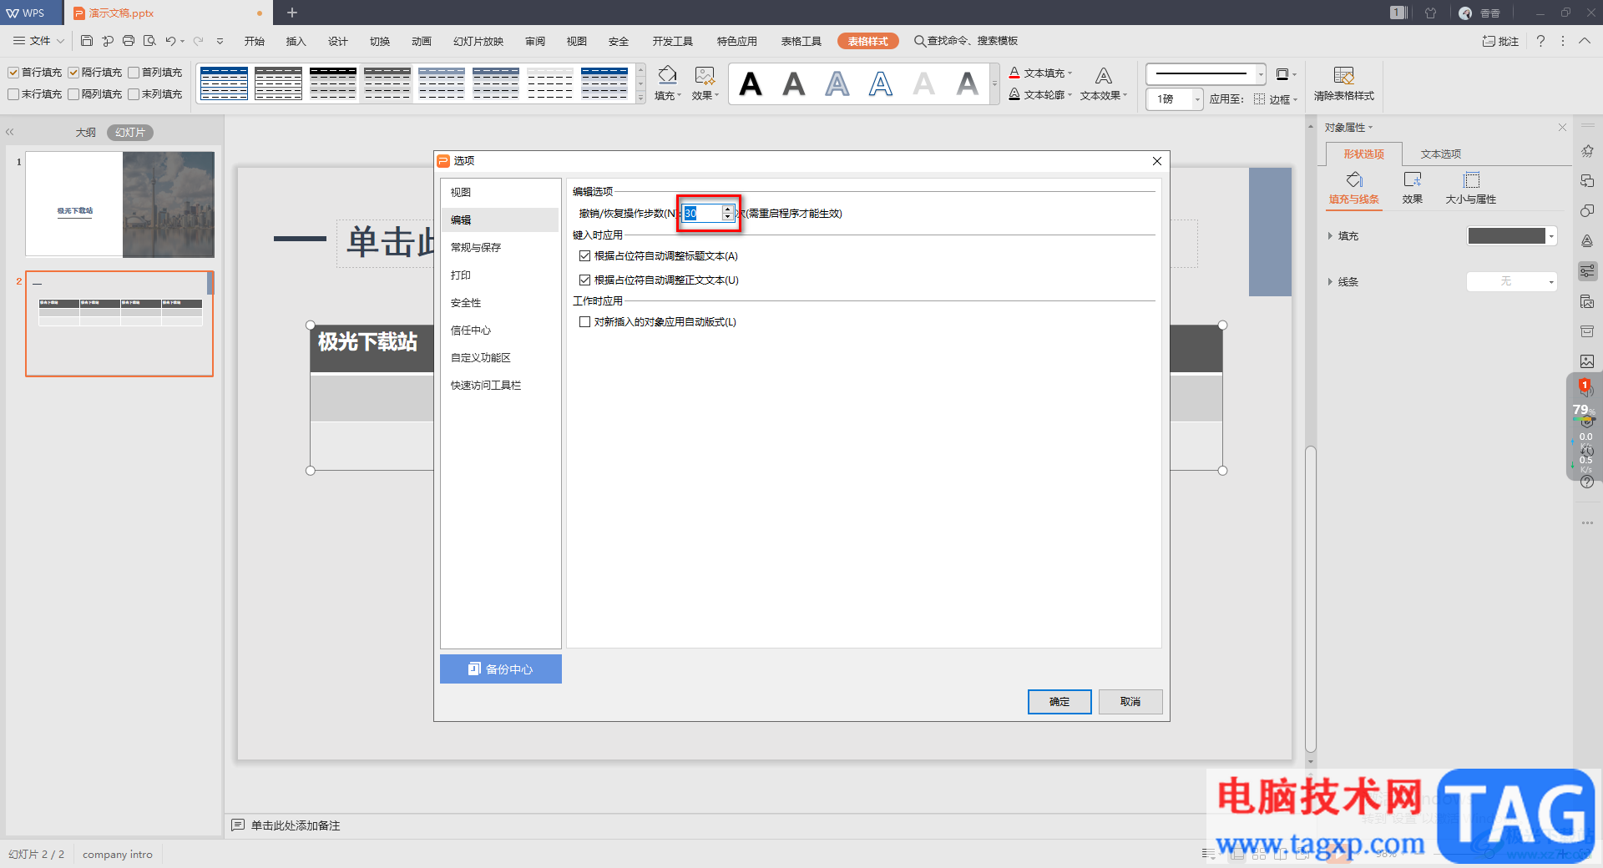The height and width of the screenshot is (868, 1603).
Task: Toggle last row fill (末行填充) checkbox
Action: pyautogui.click(x=13, y=94)
